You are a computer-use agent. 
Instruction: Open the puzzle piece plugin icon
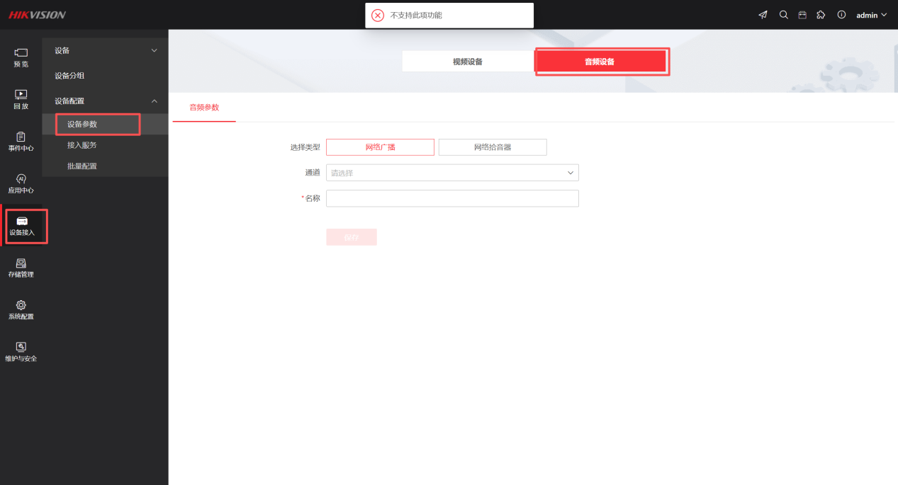pyautogui.click(x=821, y=15)
